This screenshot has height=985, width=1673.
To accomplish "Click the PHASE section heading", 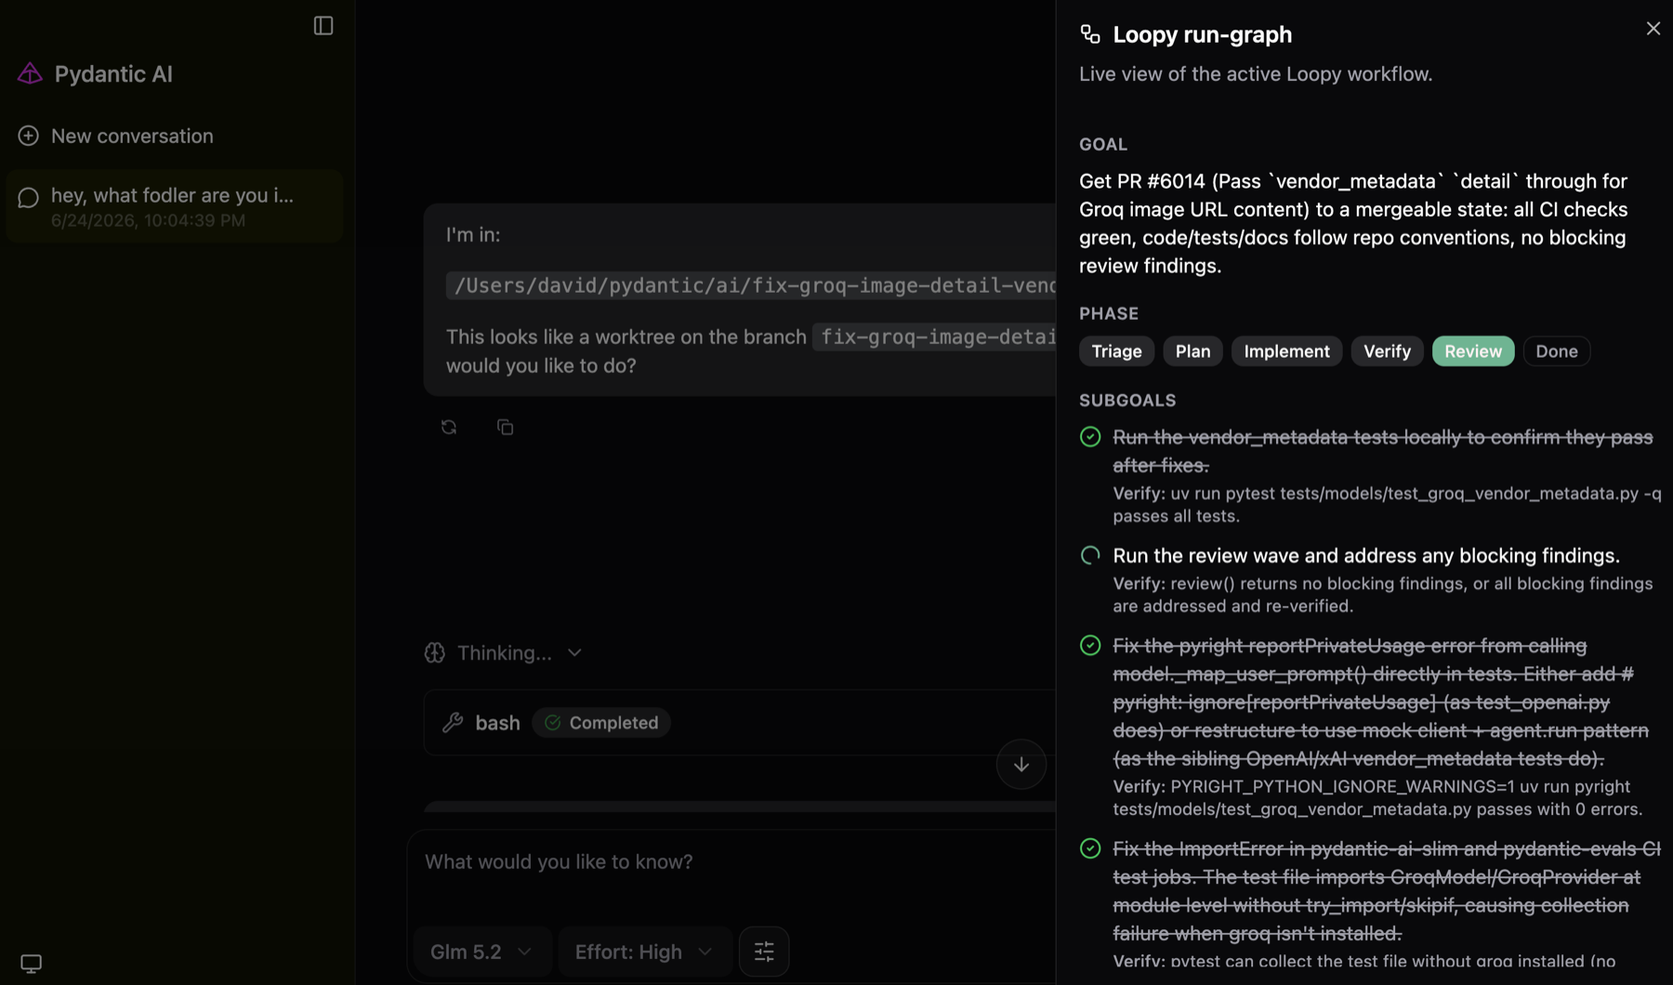I will tap(1109, 314).
